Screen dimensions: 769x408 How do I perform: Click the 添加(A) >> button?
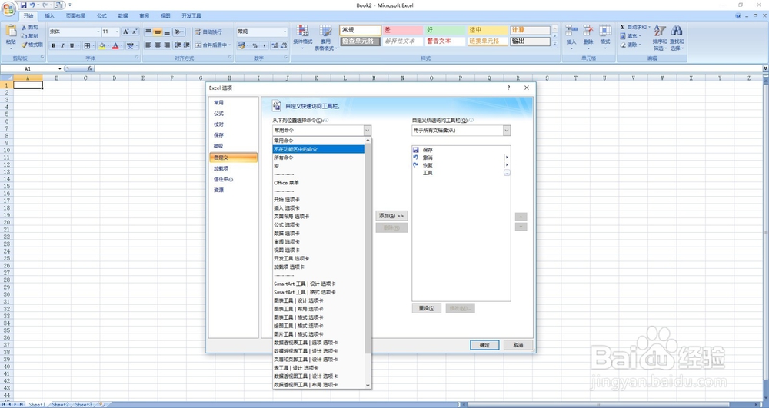tap(391, 215)
